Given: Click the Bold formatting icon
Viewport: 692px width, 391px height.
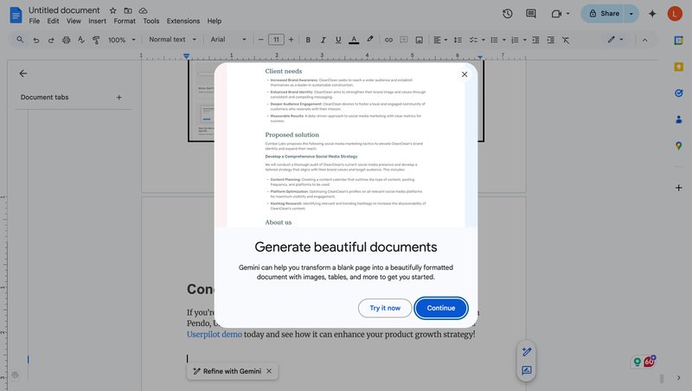Looking at the screenshot, I should click(308, 40).
